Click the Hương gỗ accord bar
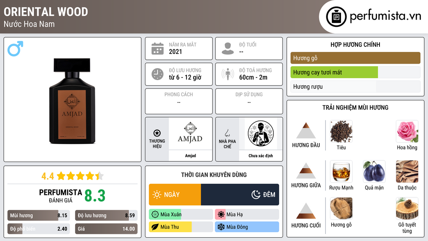The height and width of the screenshot is (241, 428). pyautogui.click(x=355, y=58)
